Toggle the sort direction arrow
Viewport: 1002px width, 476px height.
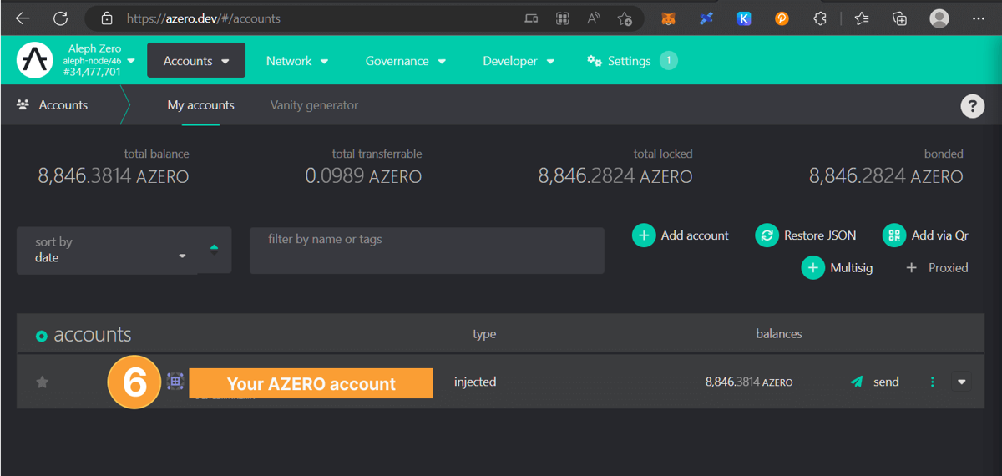[x=215, y=249]
